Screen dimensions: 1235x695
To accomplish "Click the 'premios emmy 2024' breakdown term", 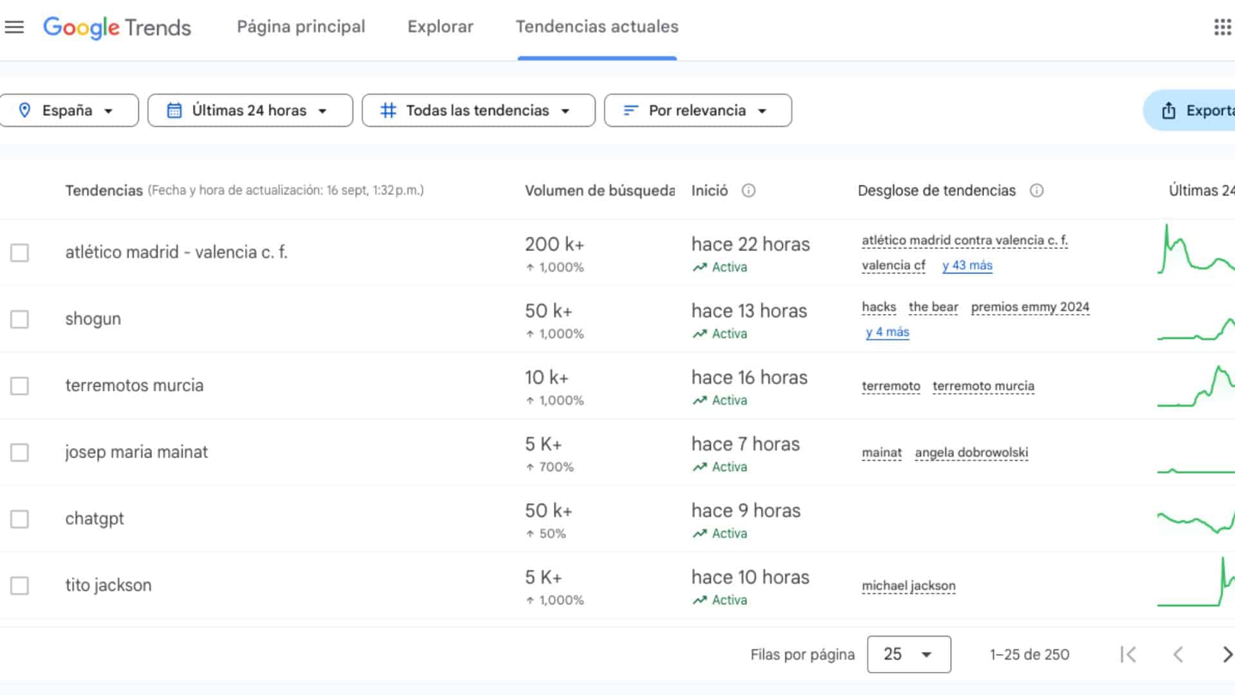I will [1030, 307].
